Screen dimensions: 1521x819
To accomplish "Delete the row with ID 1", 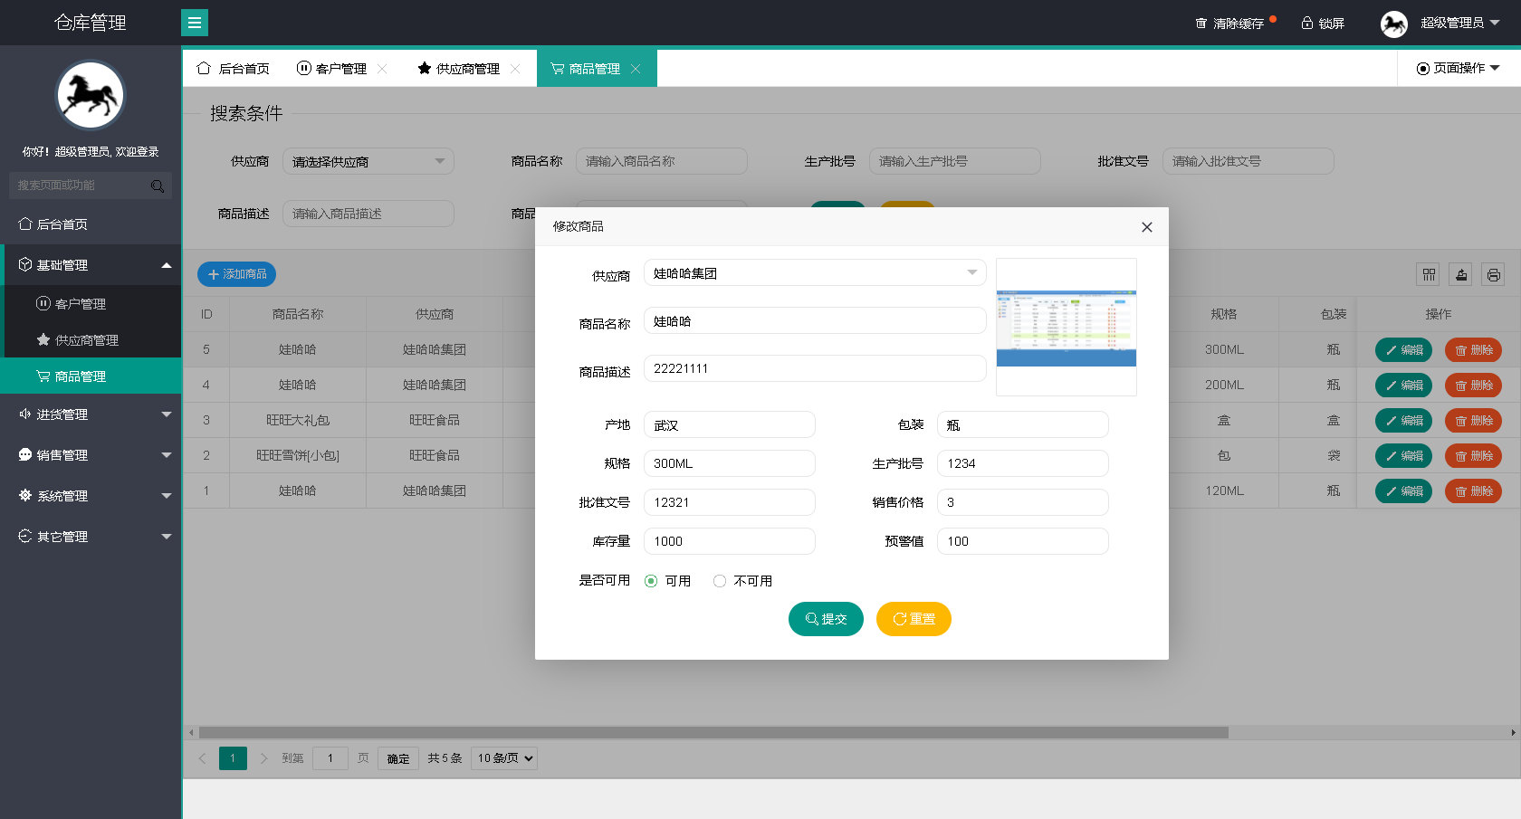I will pos(1473,491).
